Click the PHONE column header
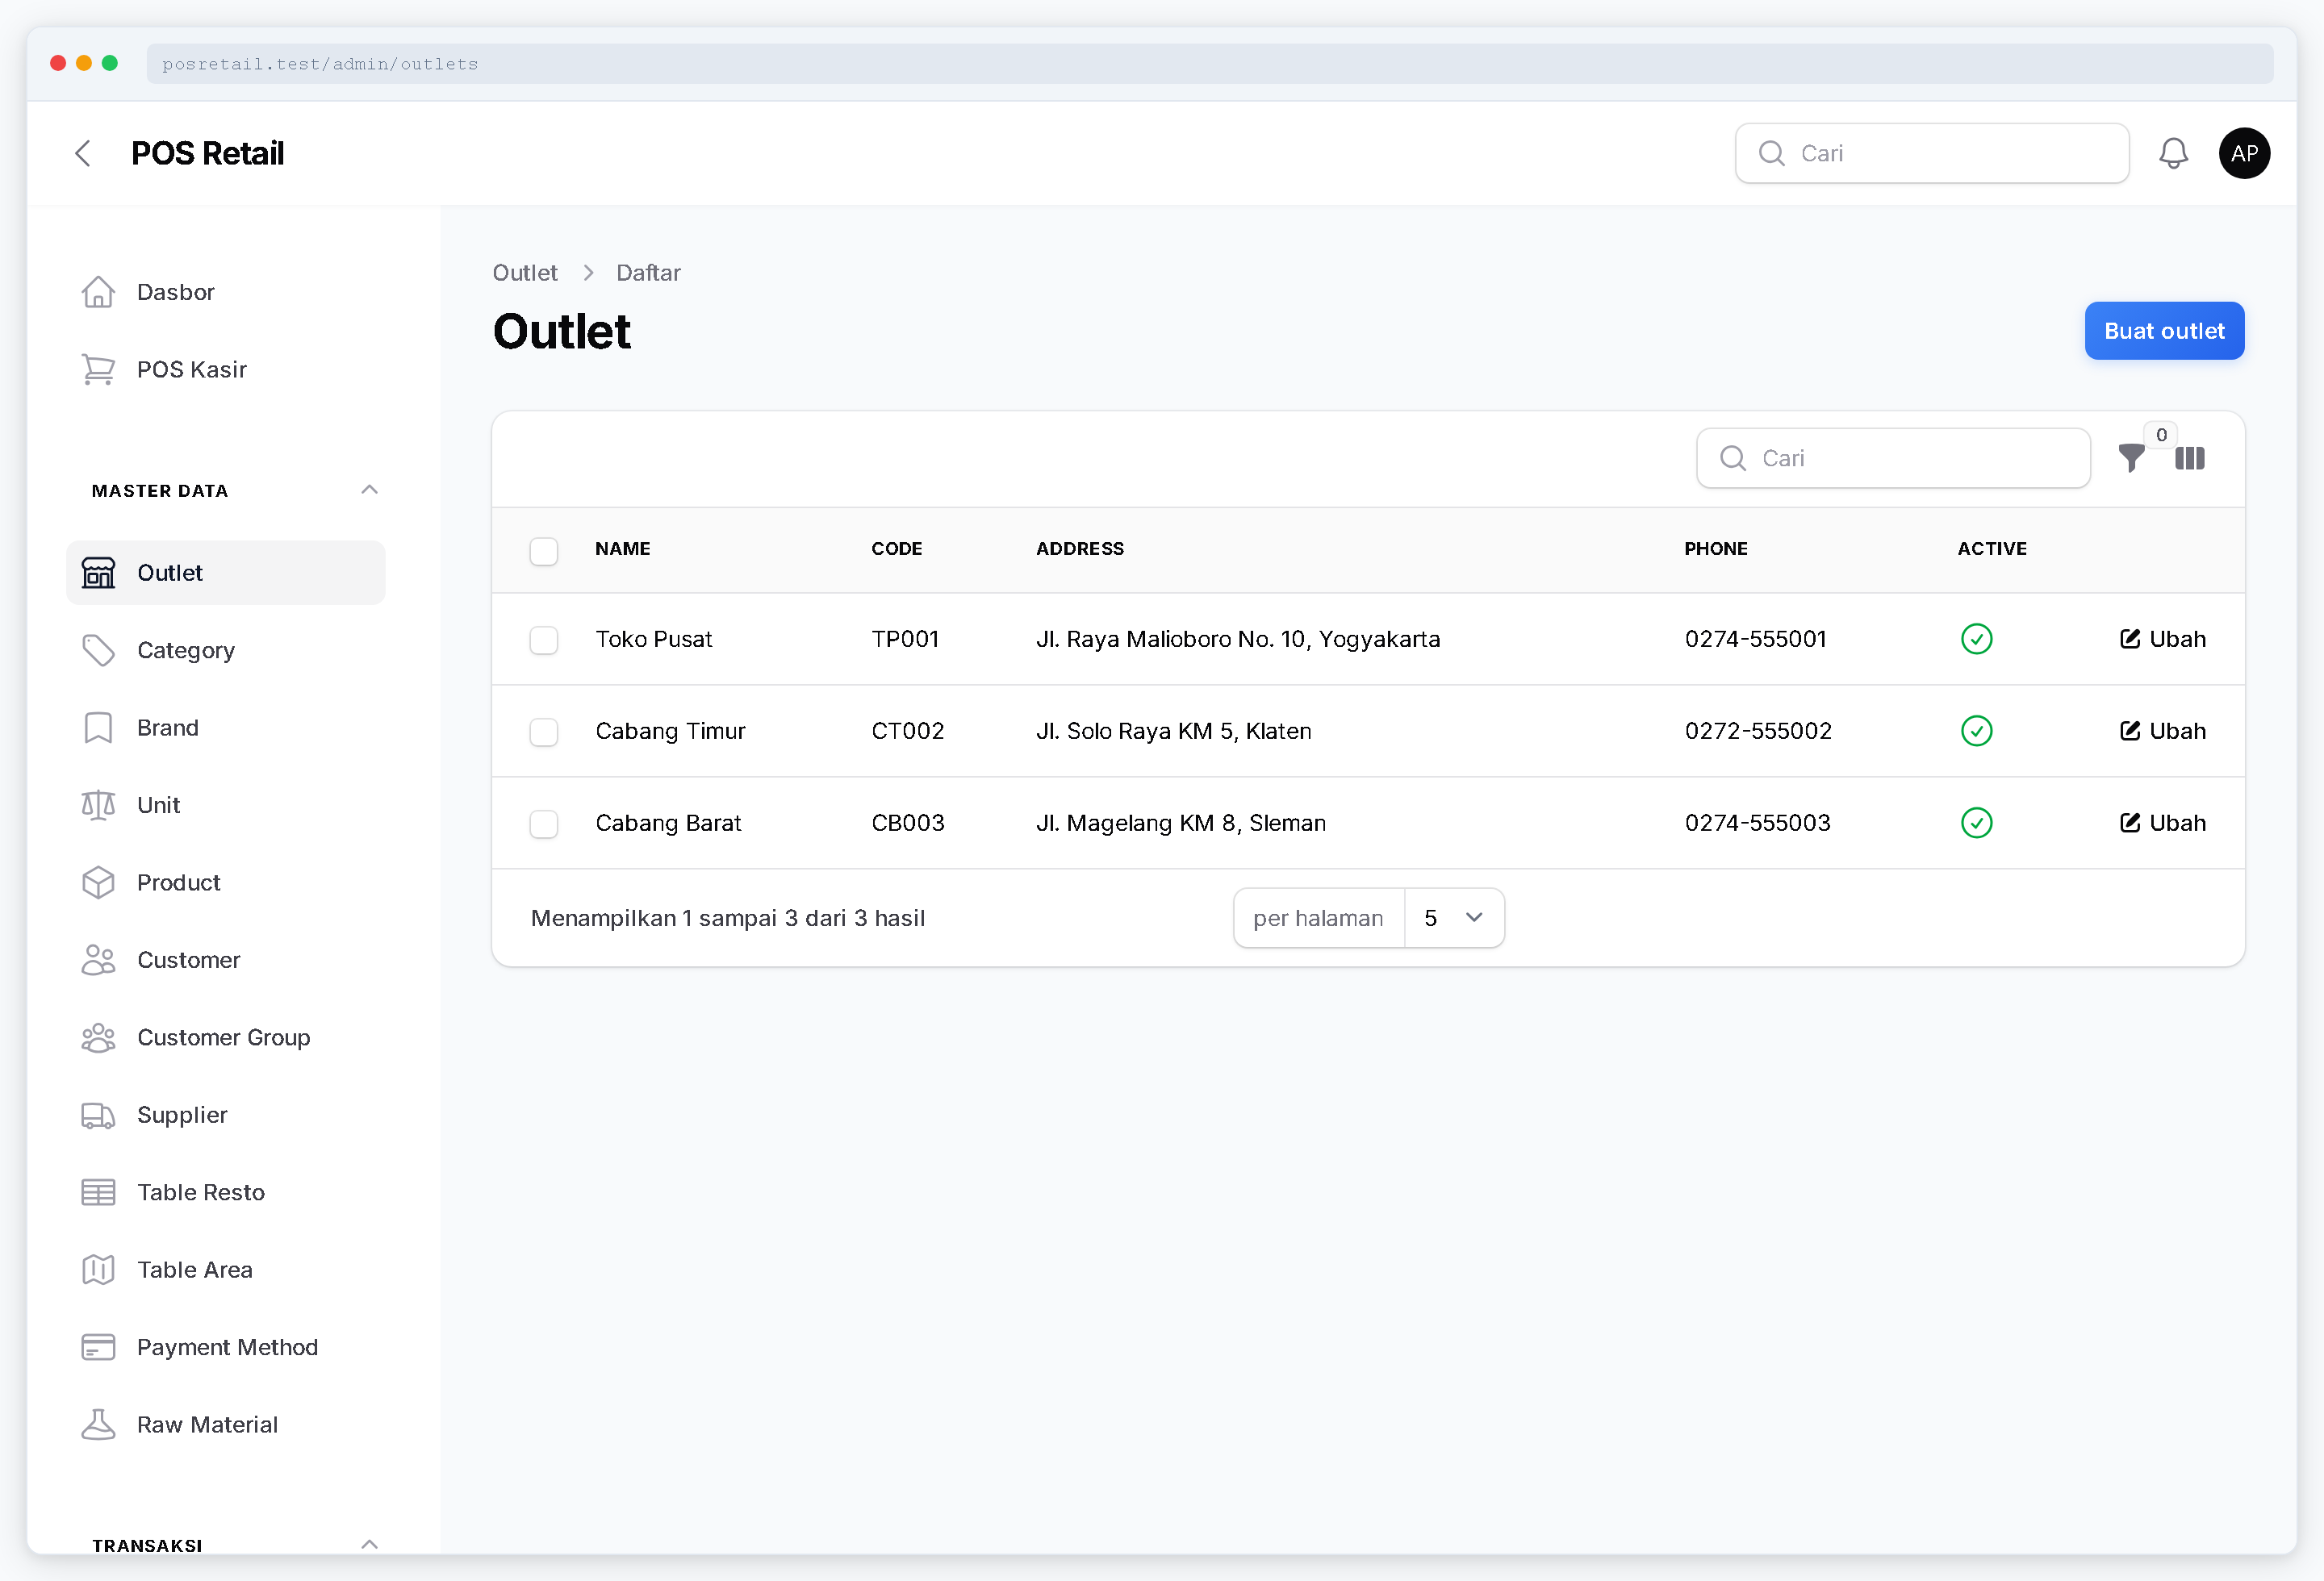Screen dimensions: 2324x1581 pyautogui.click(x=1716, y=549)
